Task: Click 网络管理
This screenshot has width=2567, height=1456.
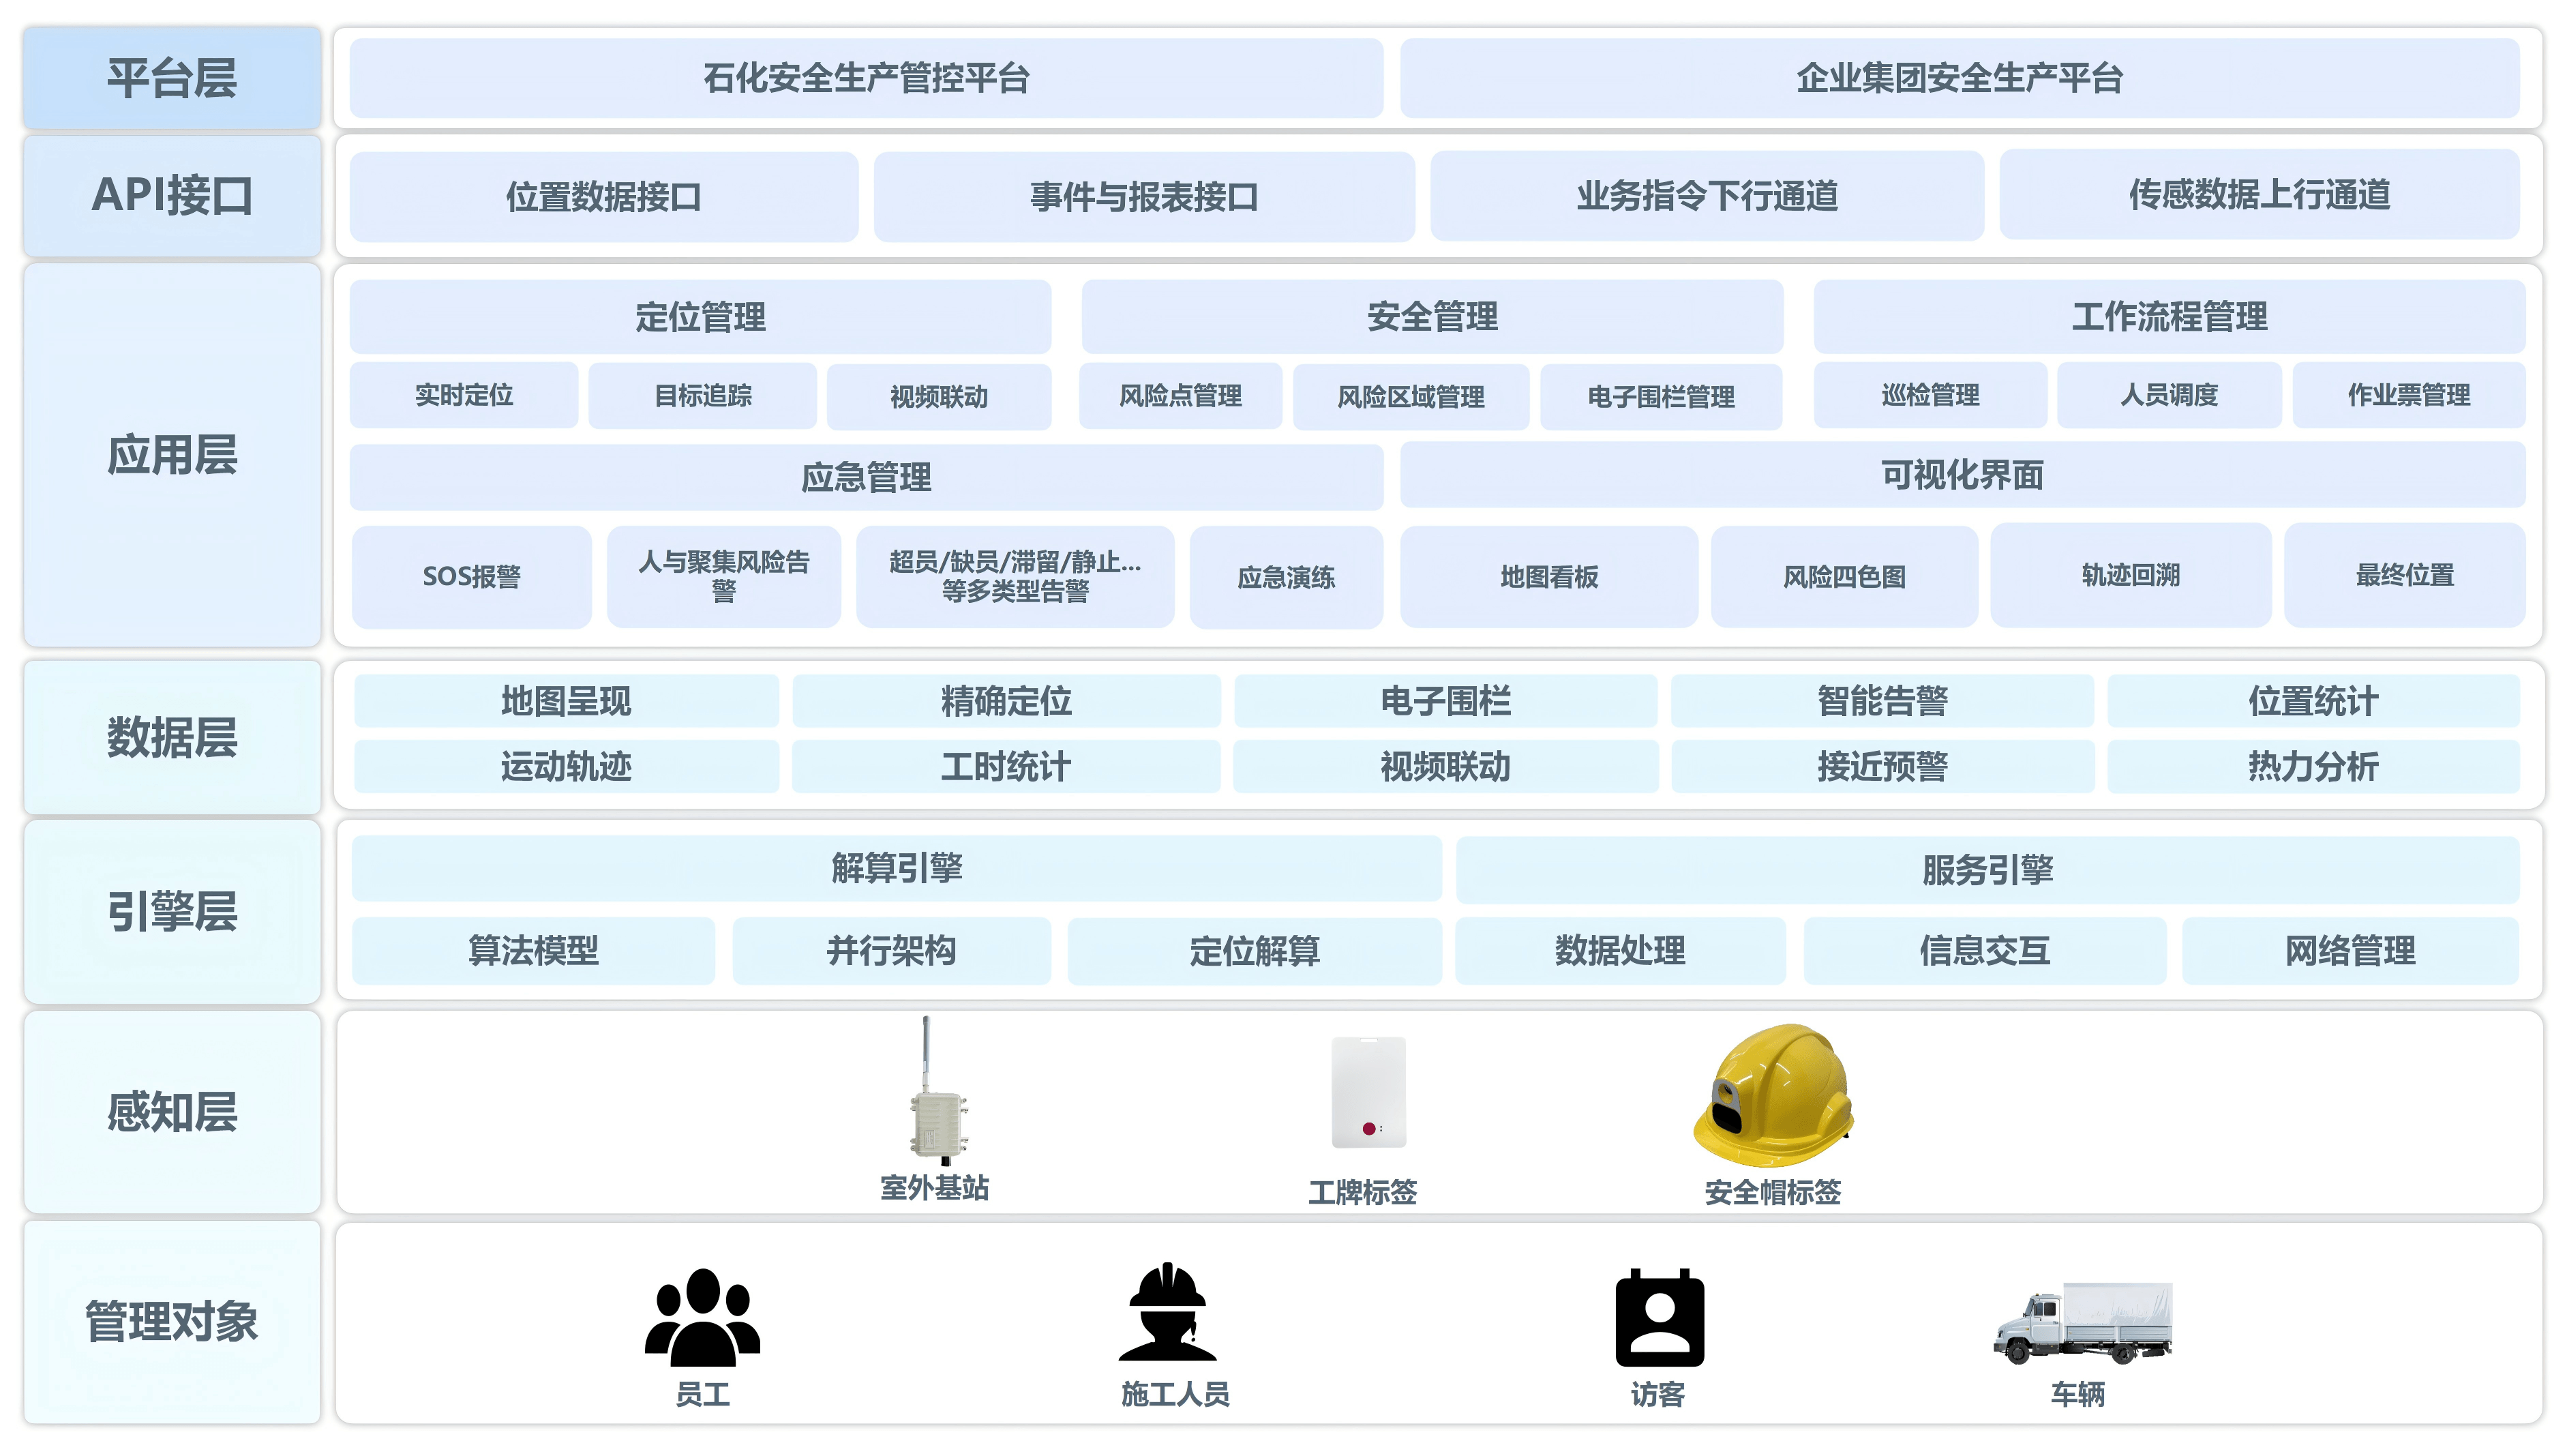Action: point(2350,951)
